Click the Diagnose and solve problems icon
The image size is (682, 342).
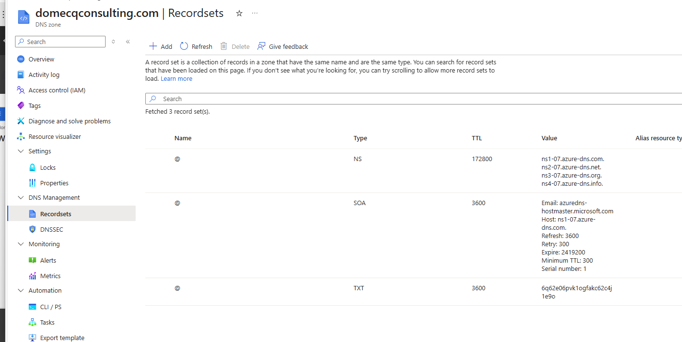coord(20,121)
